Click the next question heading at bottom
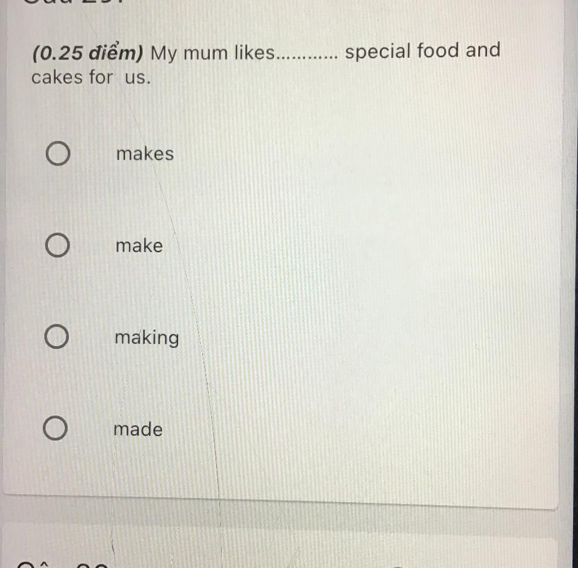This screenshot has height=568, width=578. [x=63, y=564]
